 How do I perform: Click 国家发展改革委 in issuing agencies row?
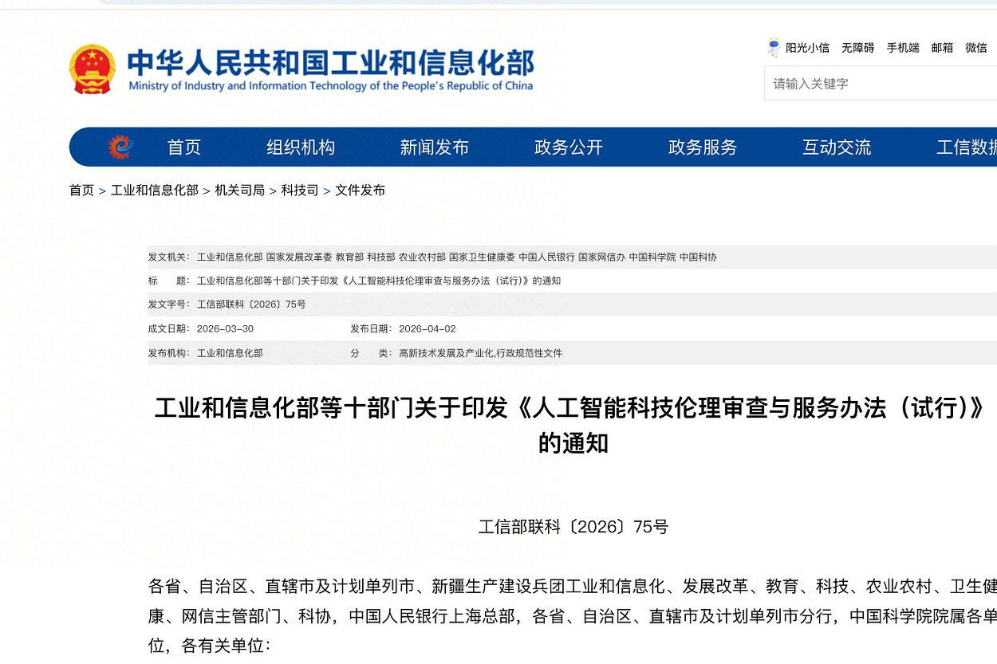299,257
